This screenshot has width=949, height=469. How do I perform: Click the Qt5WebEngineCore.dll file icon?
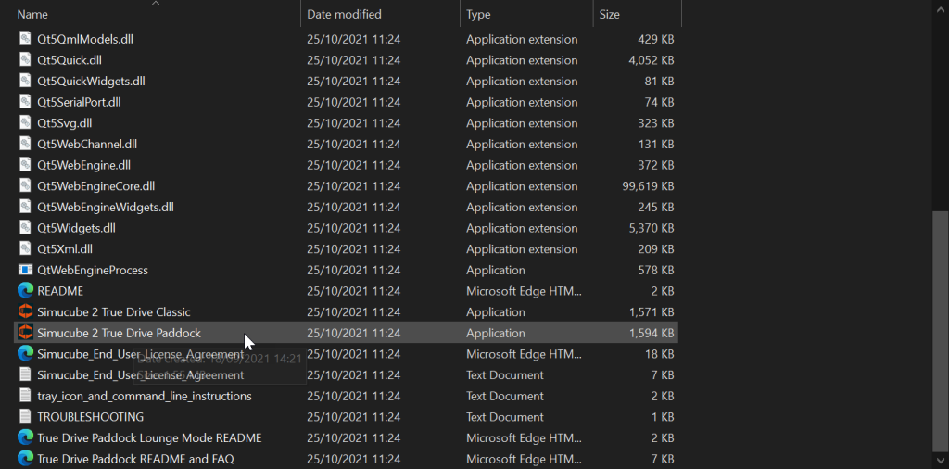pos(25,185)
